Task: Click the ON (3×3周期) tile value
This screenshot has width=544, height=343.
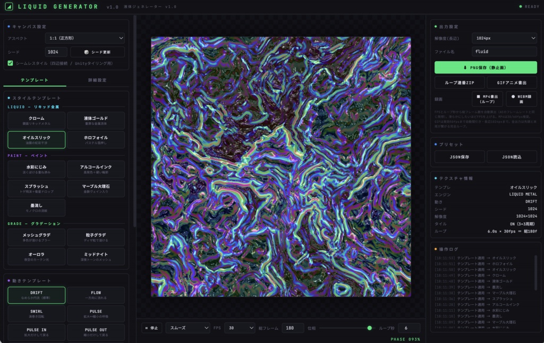Action: point(522,224)
